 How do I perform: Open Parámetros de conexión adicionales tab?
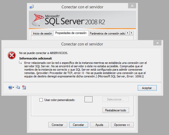(107, 33)
